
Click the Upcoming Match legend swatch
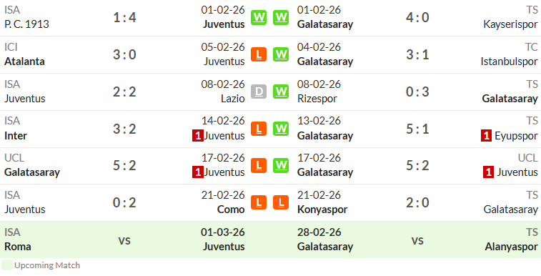pos(7,265)
